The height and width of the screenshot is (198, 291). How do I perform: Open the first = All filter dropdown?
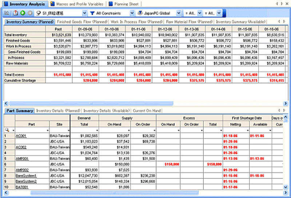200,13
